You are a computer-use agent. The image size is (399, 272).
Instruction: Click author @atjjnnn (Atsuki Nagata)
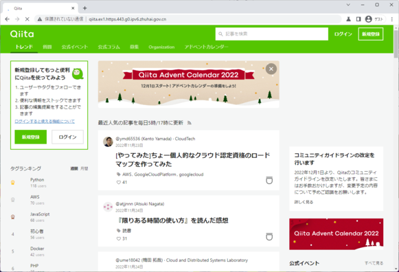[140, 204]
